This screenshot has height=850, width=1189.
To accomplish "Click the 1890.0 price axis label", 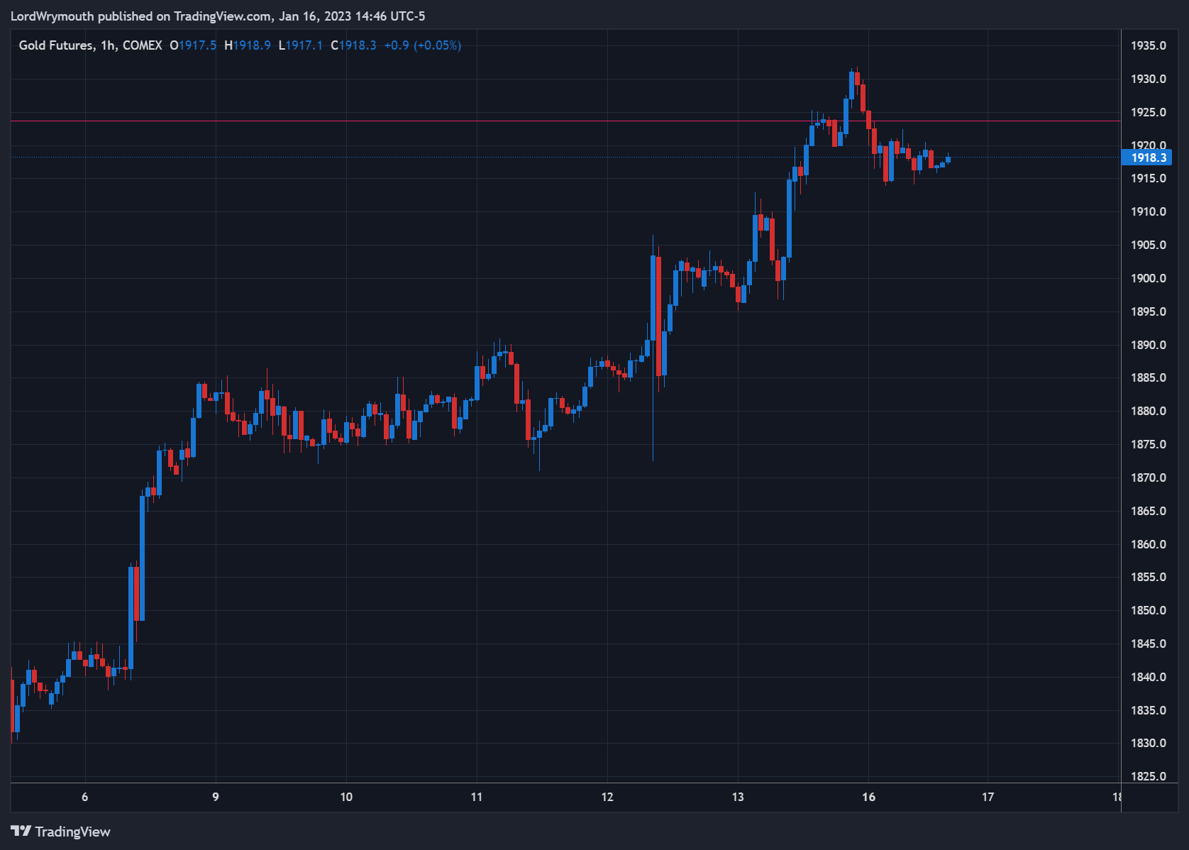I will tap(1149, 345).
